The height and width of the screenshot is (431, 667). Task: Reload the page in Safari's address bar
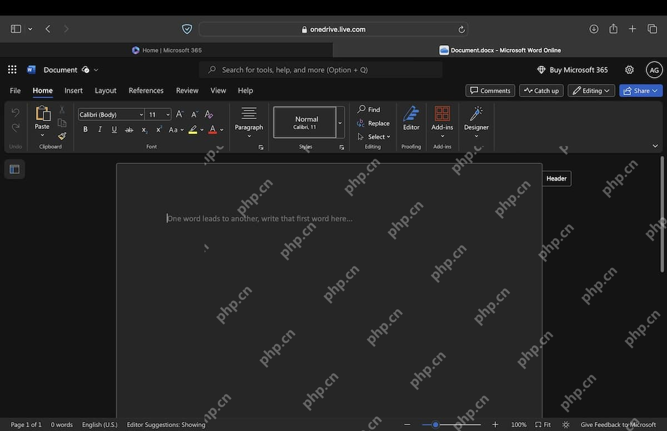coord(461,29)
